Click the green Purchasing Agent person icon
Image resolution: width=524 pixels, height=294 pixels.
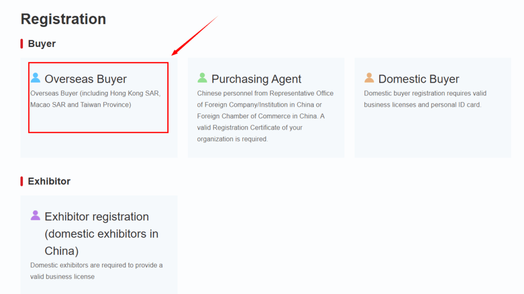(x=202, y=78)
